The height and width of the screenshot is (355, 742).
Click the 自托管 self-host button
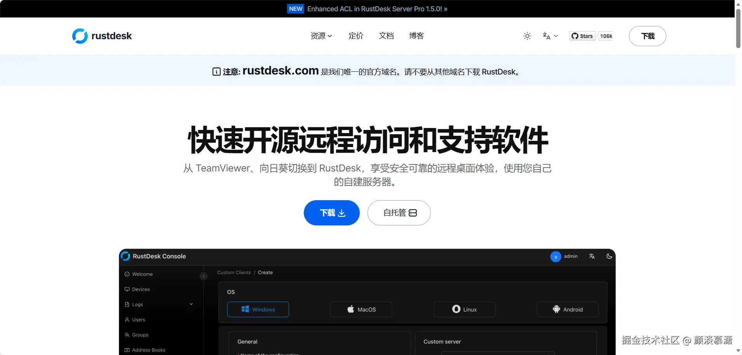click(x=399, y=213)
